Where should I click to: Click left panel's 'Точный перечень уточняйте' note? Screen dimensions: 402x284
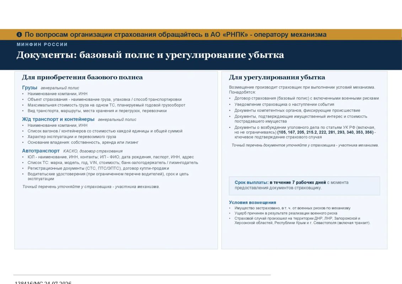coord(91,187)
